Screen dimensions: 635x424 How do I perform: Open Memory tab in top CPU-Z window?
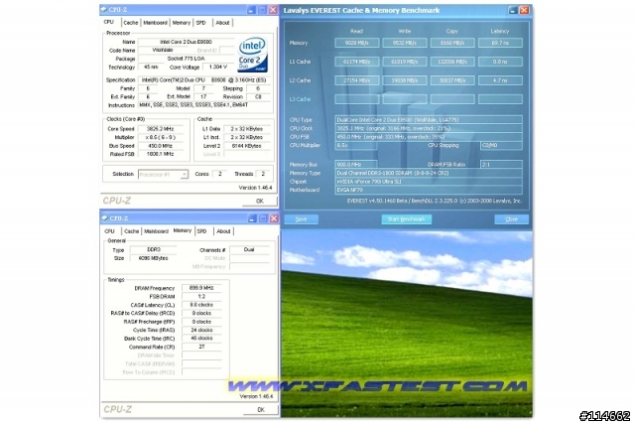[x=181, y=23]
